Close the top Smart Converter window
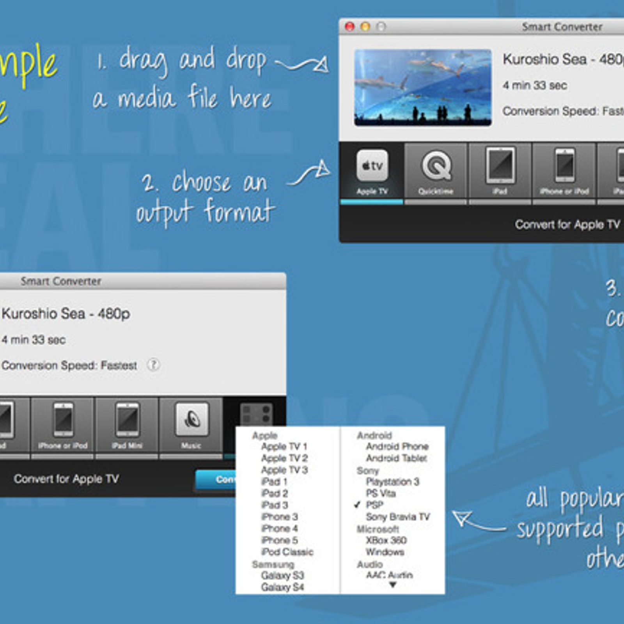 pyautogui.click(x=349, y=27)
